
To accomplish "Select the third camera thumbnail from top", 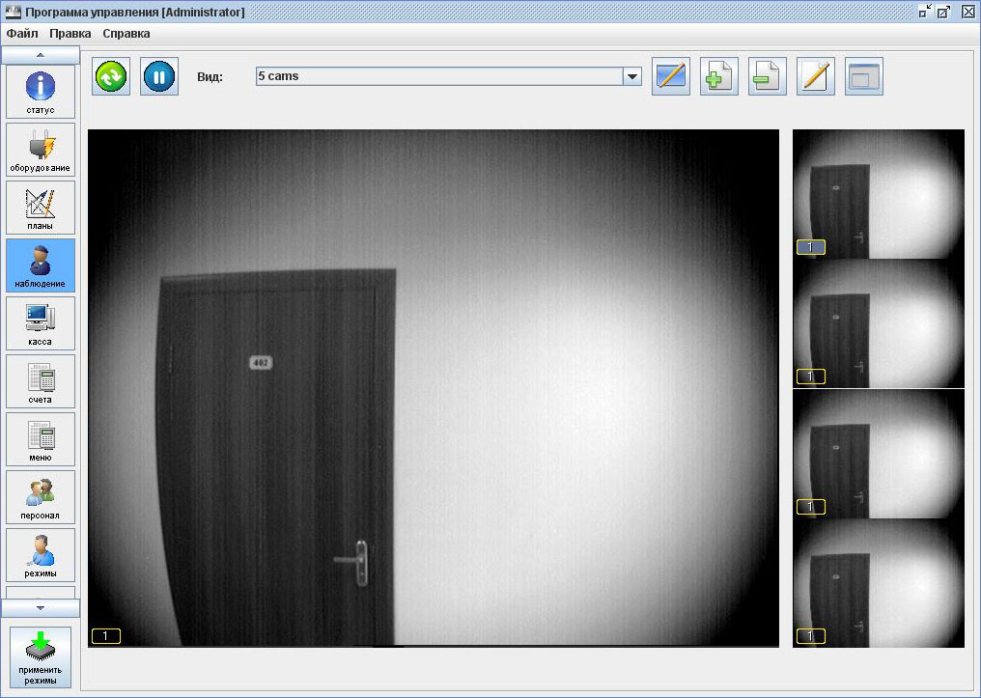I will (879, 454).
